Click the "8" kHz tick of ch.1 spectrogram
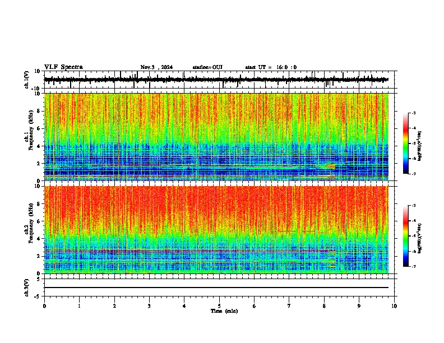 39,111
